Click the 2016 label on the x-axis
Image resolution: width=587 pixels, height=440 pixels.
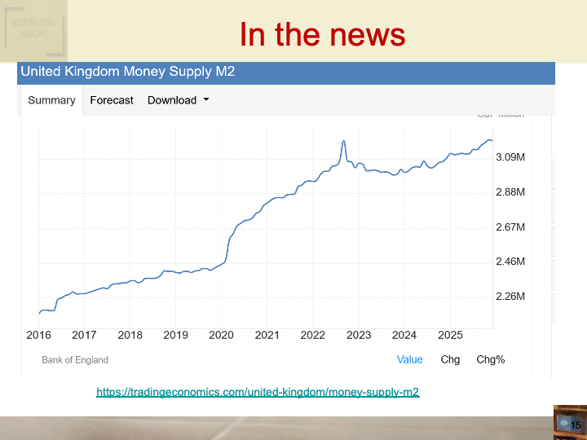click(39, 335)
